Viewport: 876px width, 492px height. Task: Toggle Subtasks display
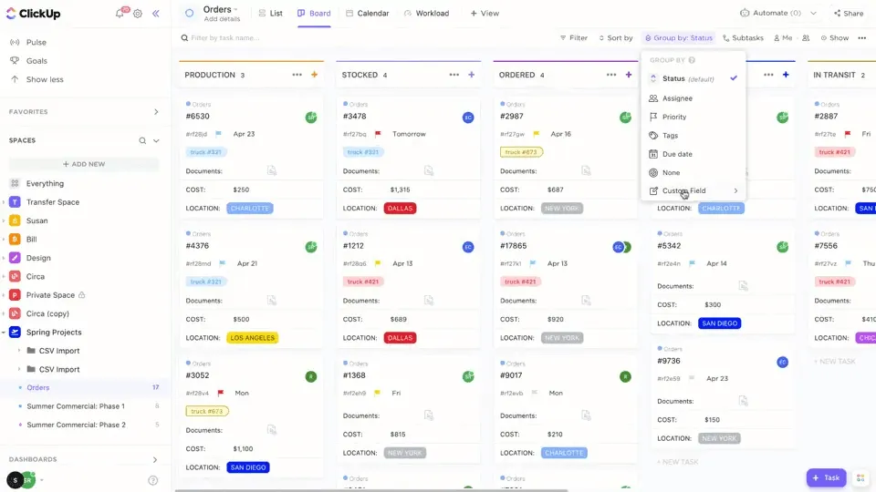743,38
